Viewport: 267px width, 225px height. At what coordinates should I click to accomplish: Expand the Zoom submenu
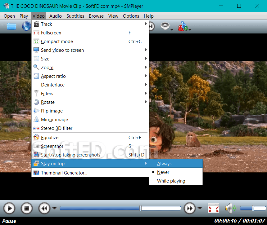click(90, 67)
